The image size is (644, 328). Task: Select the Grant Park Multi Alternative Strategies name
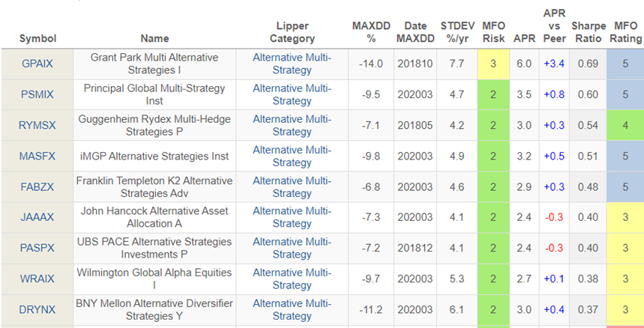pos(154,64)
